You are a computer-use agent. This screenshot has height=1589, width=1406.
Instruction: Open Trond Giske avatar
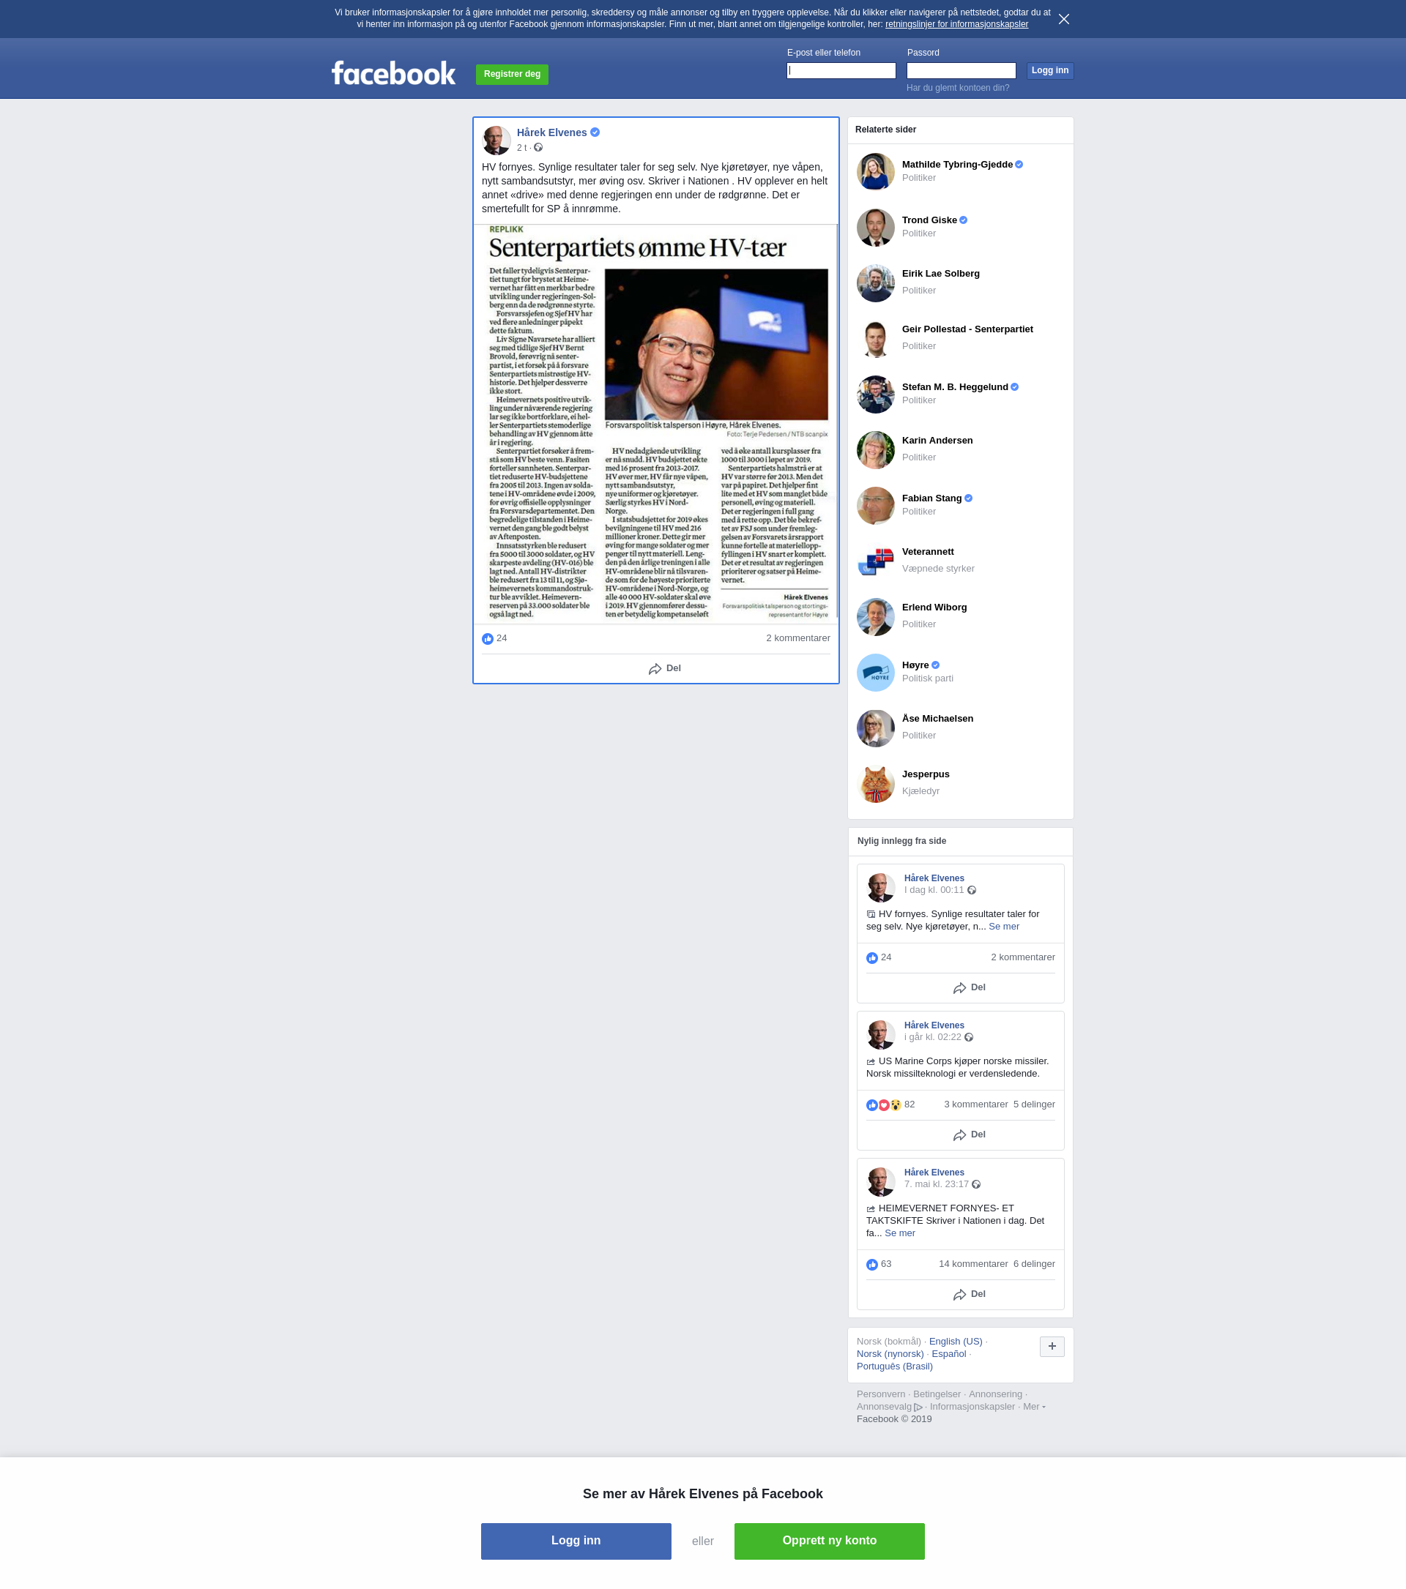click(876, 228)
